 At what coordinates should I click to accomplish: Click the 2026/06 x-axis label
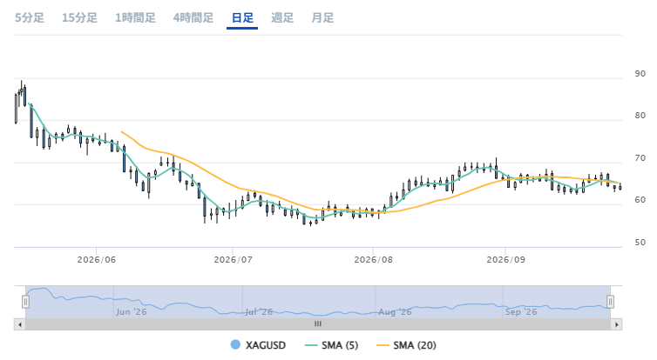[x=97, y=260]
